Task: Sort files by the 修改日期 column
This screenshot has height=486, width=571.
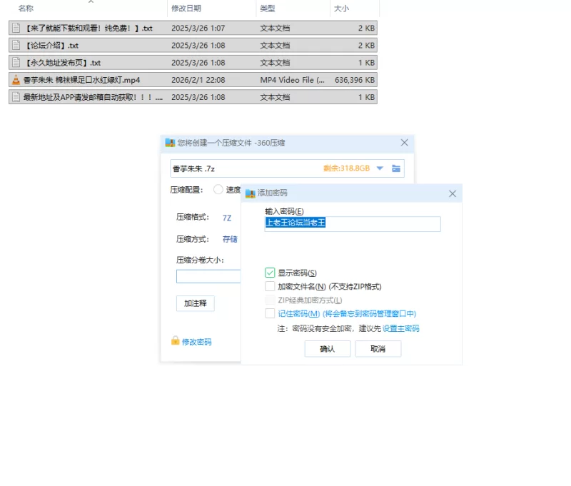Action: coord(186,9)
